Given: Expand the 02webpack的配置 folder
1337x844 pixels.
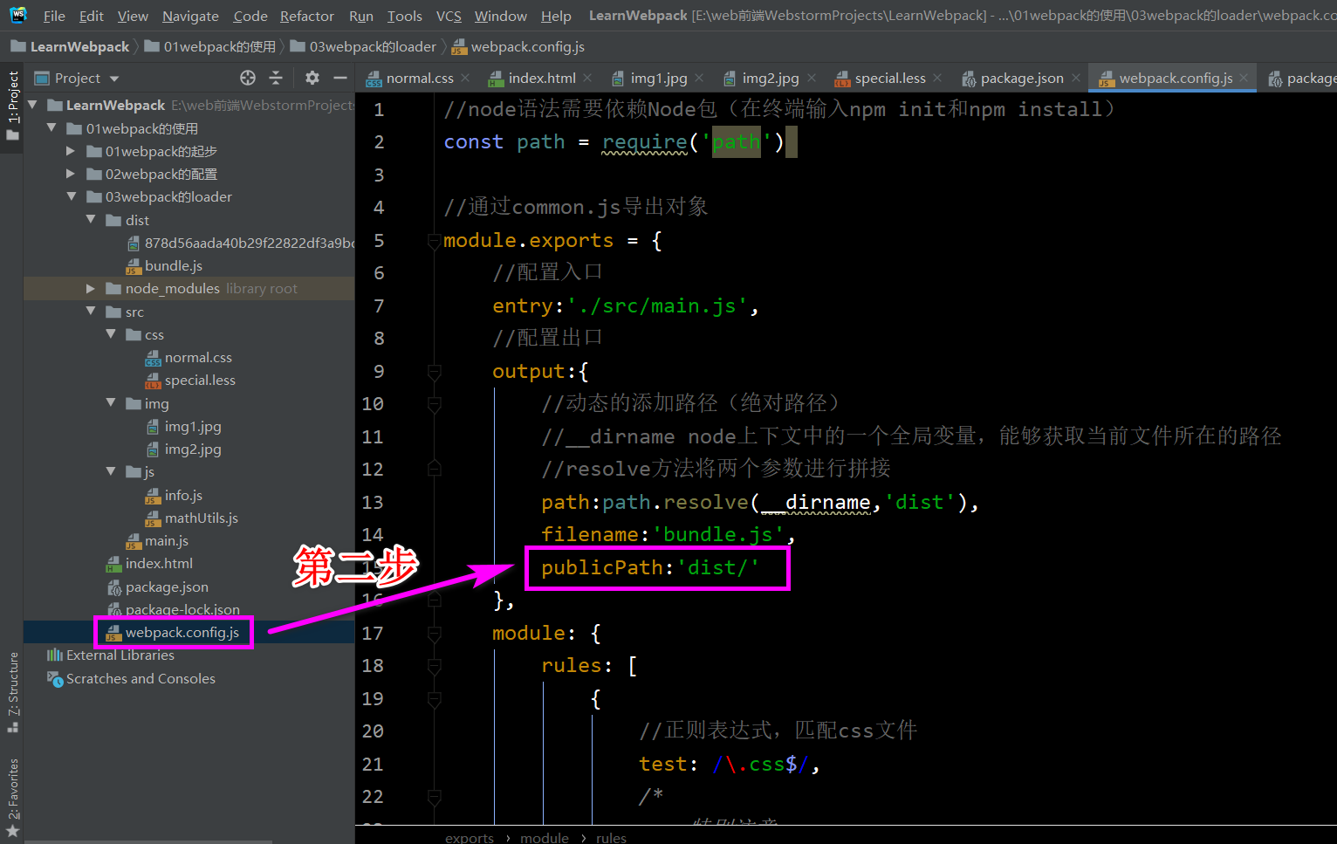Looking at the screenshot, I should tap(72, 174).
